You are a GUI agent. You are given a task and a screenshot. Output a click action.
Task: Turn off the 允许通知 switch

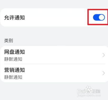click(99, 17)
